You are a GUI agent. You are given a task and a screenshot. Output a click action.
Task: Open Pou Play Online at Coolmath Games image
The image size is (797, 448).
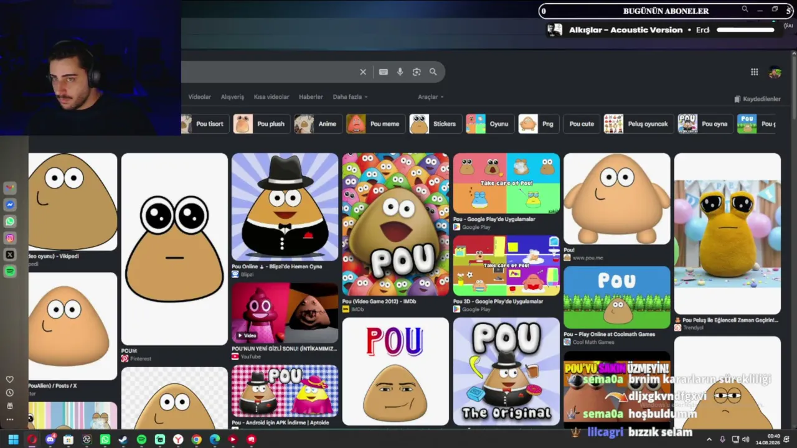[617, 297]
